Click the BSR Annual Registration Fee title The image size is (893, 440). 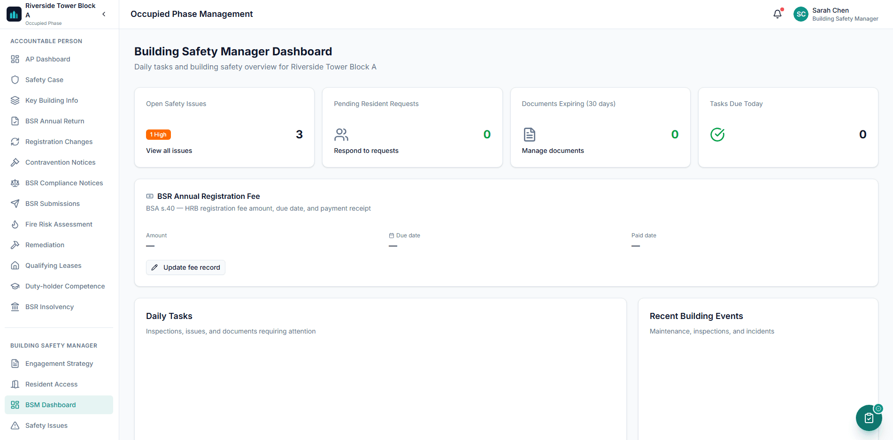coord(208,196)
